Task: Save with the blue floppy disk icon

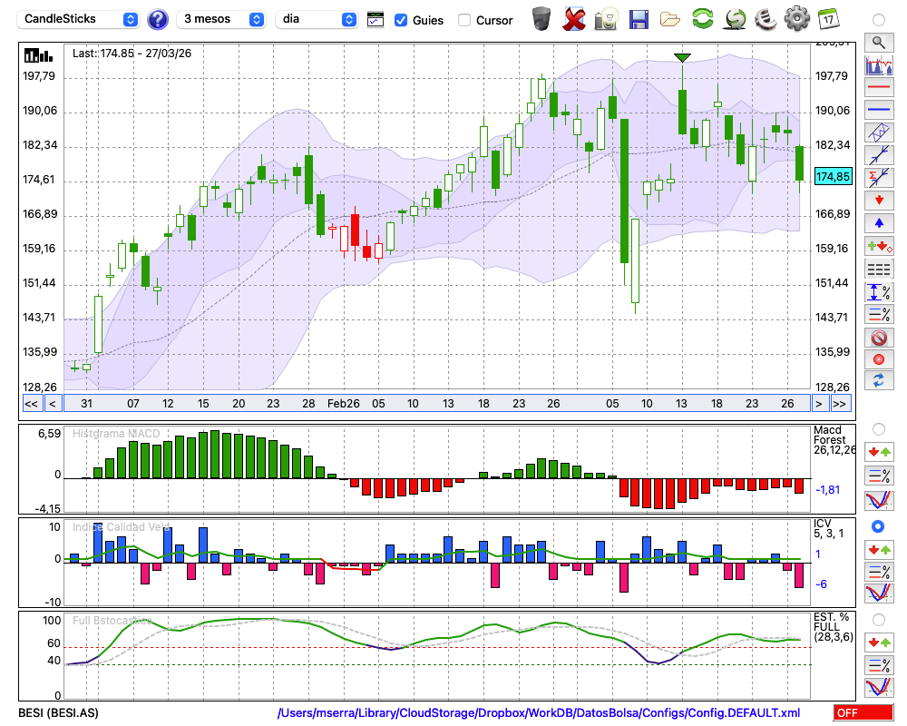Action: pyautogui.click(x=639, y=19)
